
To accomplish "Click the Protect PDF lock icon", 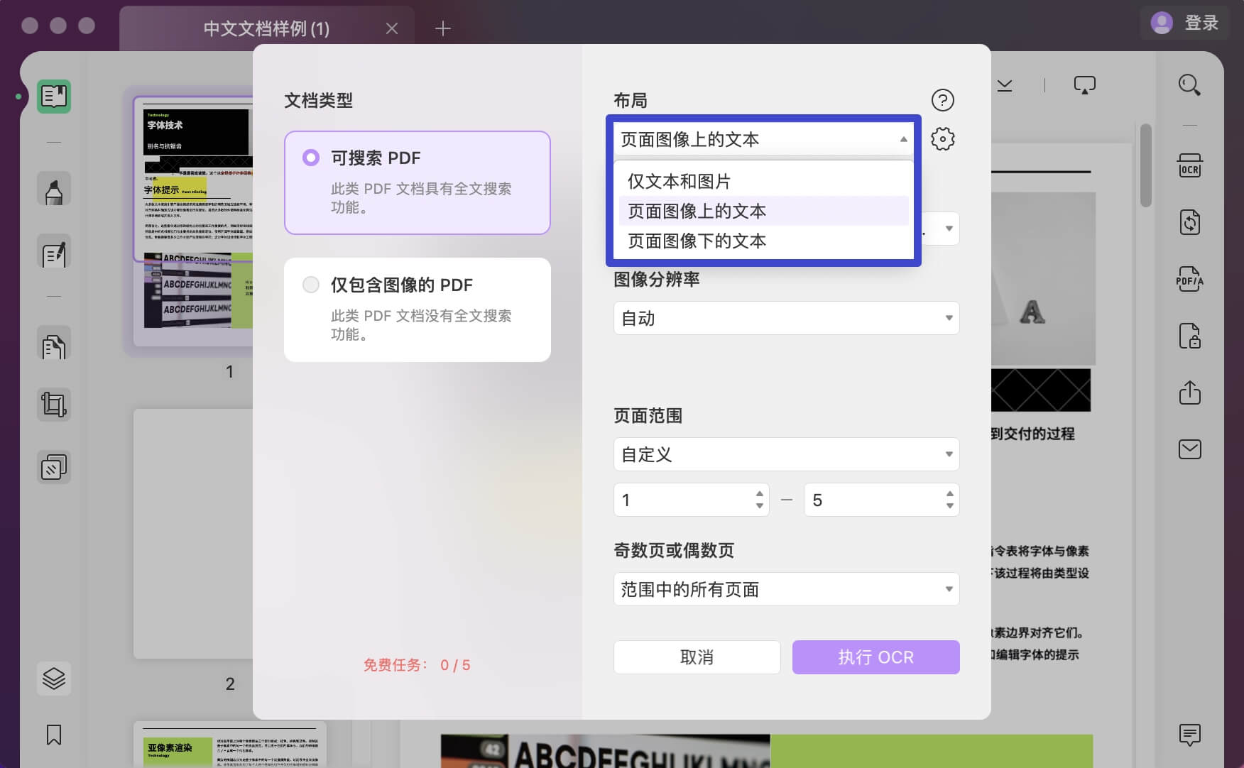I will (x=1189, y=336).
